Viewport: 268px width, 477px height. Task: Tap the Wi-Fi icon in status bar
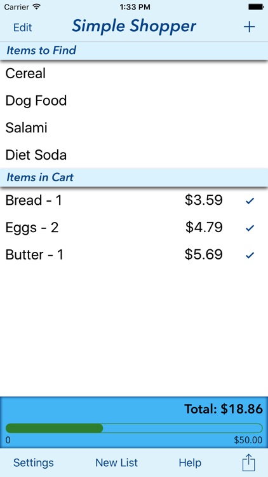pyautogui.click(x=37, y=6)
